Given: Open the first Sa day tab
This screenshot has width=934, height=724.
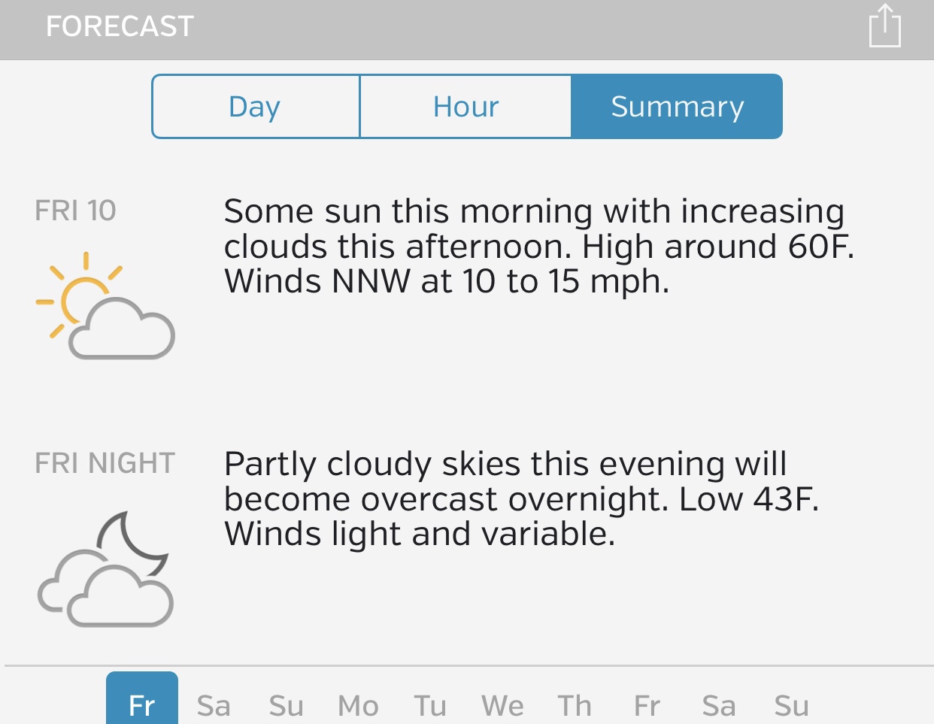Looking at the screenshot, I should pos(214,706).
